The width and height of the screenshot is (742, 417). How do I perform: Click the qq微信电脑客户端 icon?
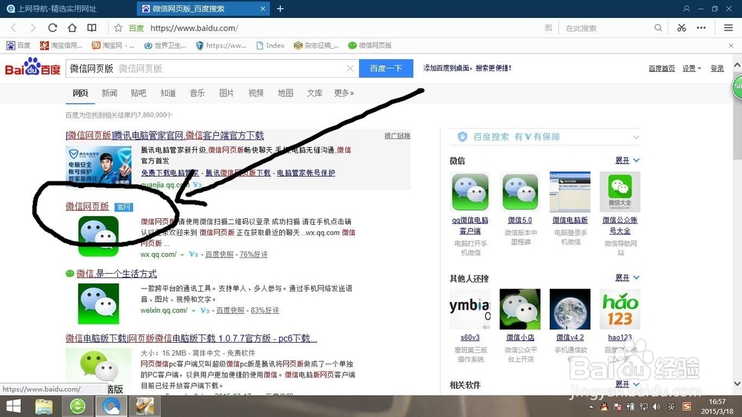pyautogui.click(x=470, y=191)
